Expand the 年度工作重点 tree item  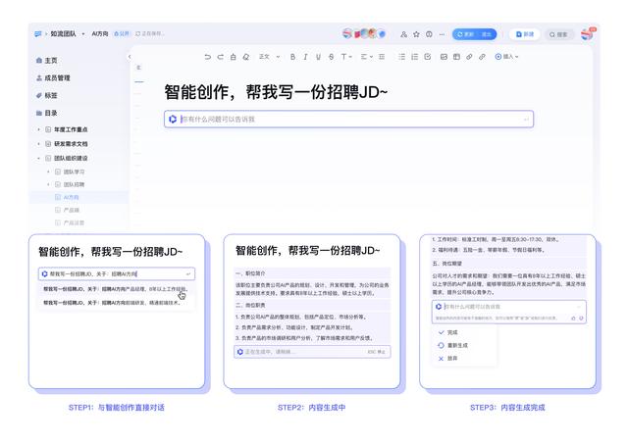pyautogui.click(x=39, y=129)
